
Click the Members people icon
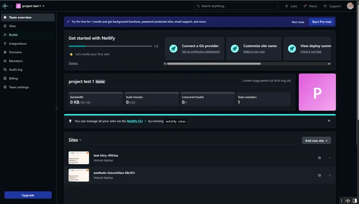coord(5,61)
